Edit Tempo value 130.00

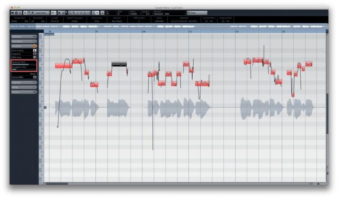click(x=134, y=14)
